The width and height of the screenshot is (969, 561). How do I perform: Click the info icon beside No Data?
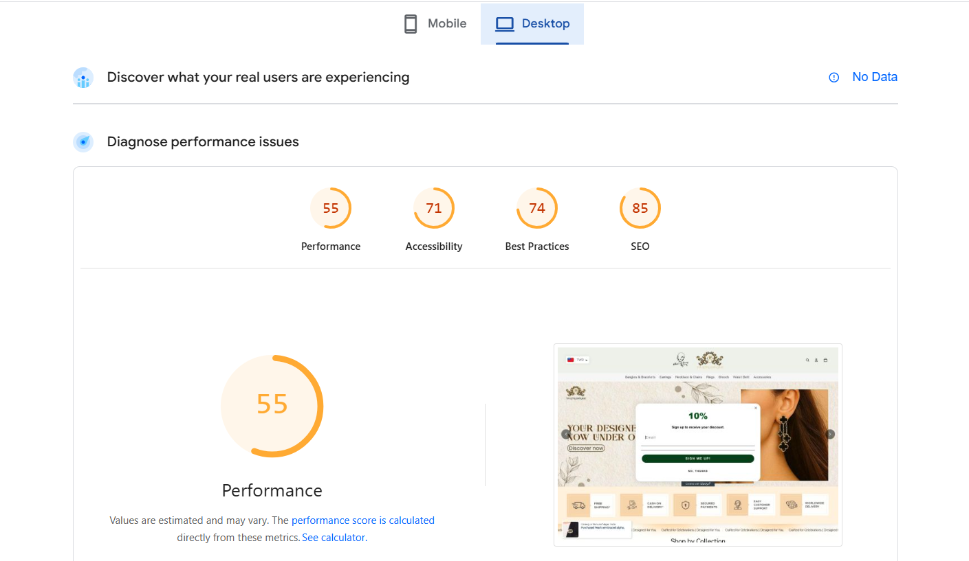pos(834,78)
